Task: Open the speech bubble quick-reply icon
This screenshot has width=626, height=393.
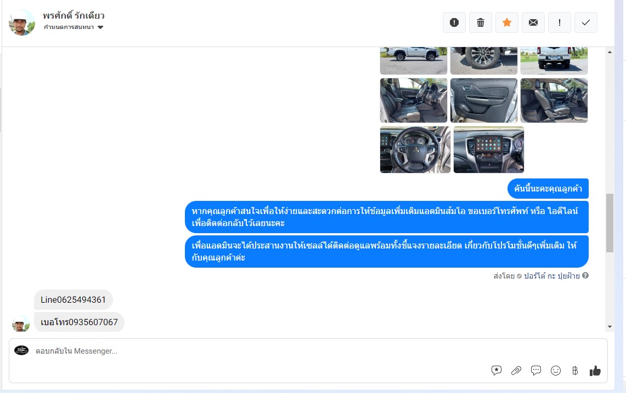Action: [536, 371]
